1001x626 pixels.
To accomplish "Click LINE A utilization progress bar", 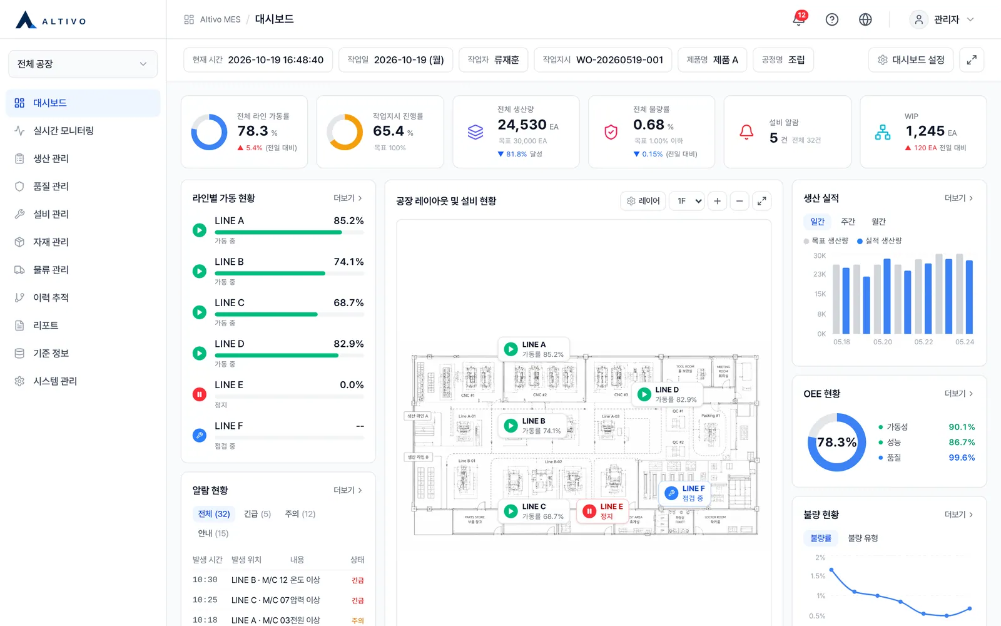I will point(289,232).
